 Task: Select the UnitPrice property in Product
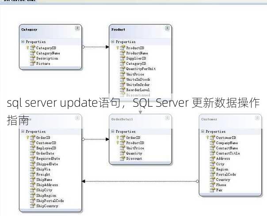pos(135,74)
